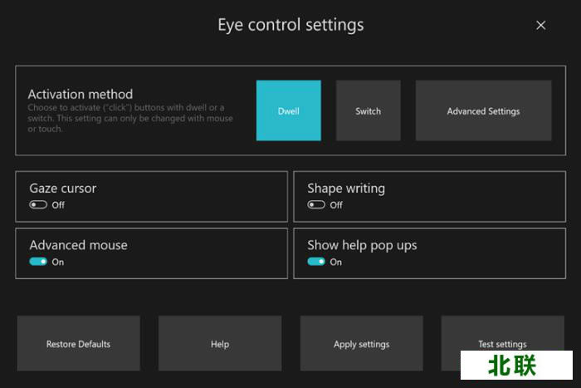Click the "Gaze cursor" heading text
The height and width of the screenshot is (388, 581).
tap(63, 189)
